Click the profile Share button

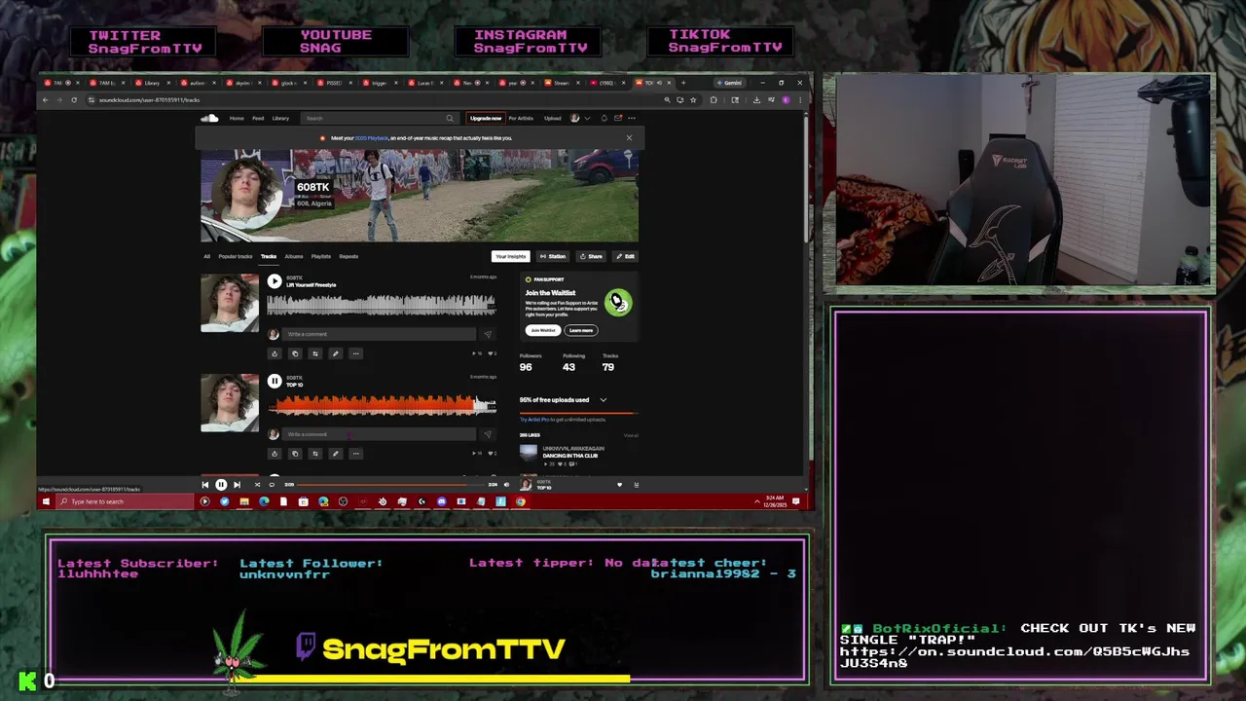[591, 256]
